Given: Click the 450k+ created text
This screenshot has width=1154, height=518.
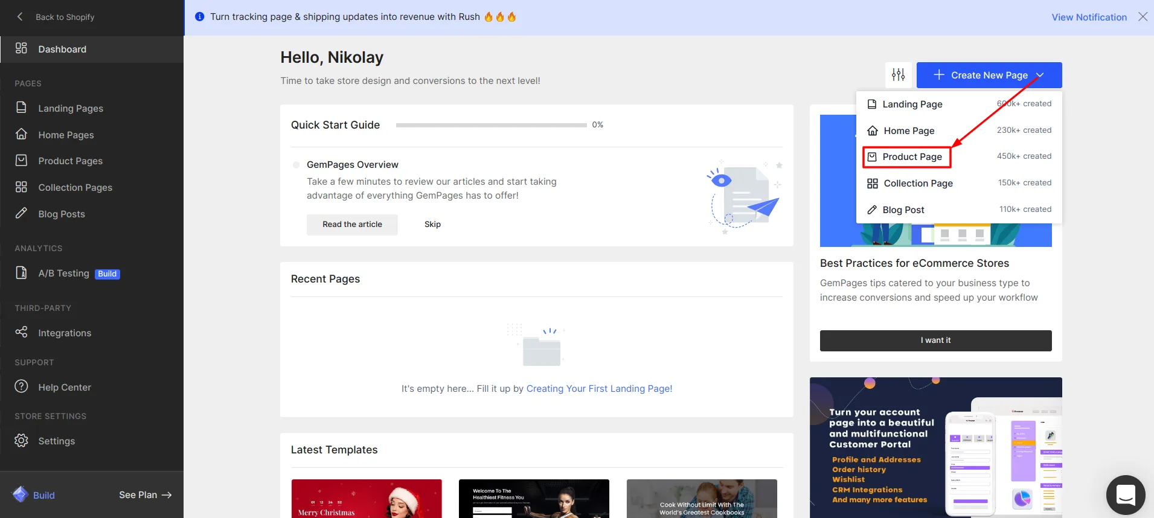Looking at the screenshot, I should tap(1024, 156).
